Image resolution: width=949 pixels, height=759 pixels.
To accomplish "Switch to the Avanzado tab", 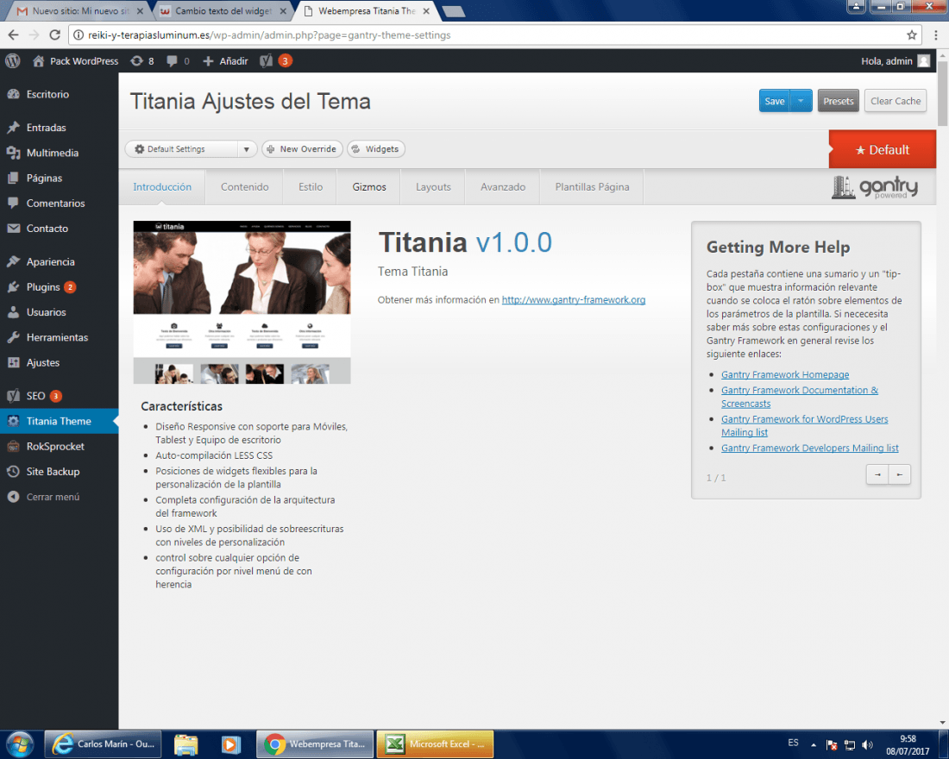I will [x=503, y=187].
